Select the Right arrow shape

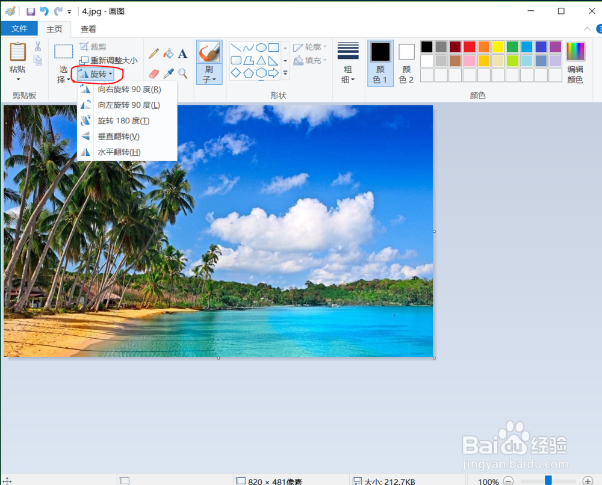click(274, 73)
